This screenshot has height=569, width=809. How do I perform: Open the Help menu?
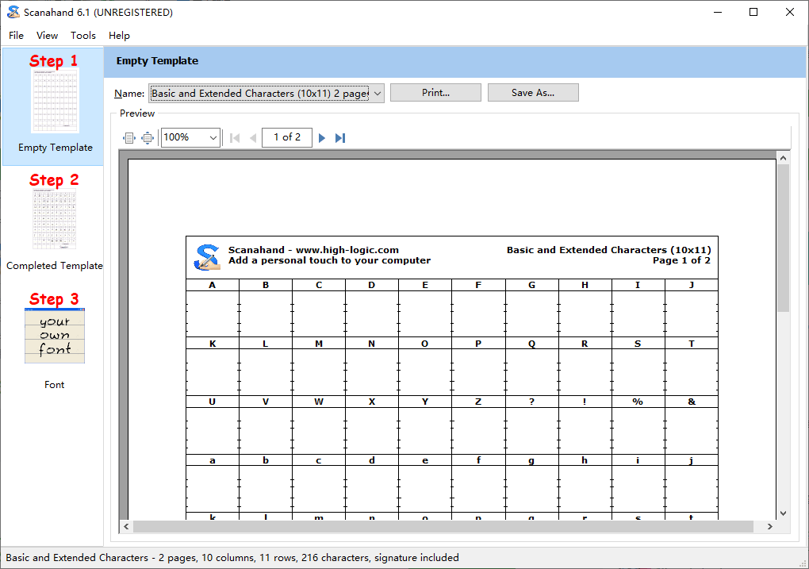(x=119, y=35)
